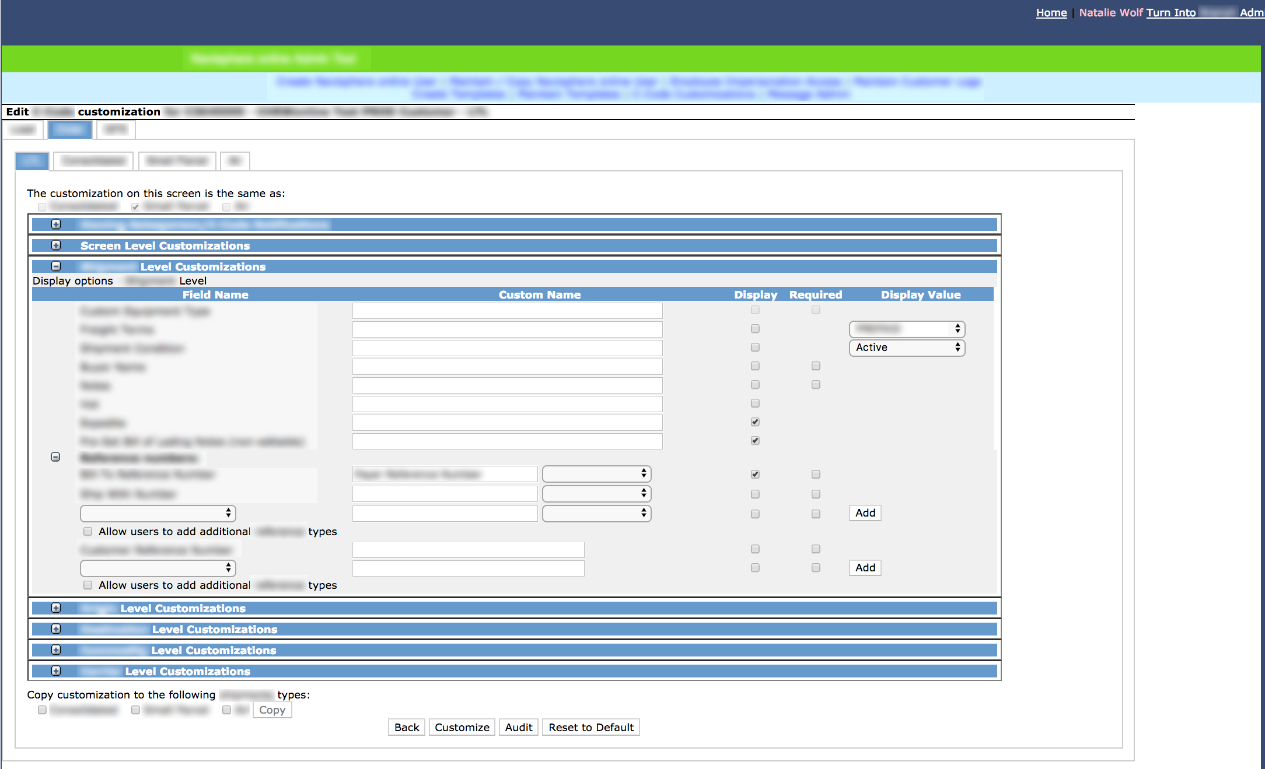Image resolution: width=1265 pixels, height=769 pixels.
Task: Open the reference type dropdown beside the Add button
Action: click(596, 513)
